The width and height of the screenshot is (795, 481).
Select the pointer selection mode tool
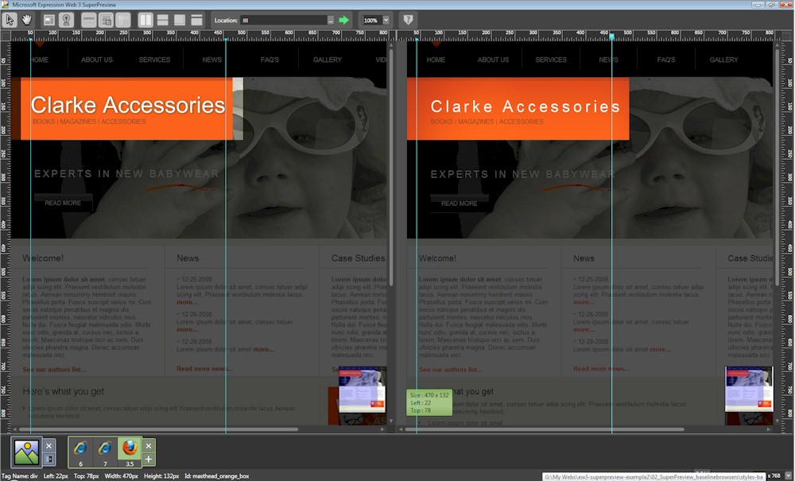point(10,21)
